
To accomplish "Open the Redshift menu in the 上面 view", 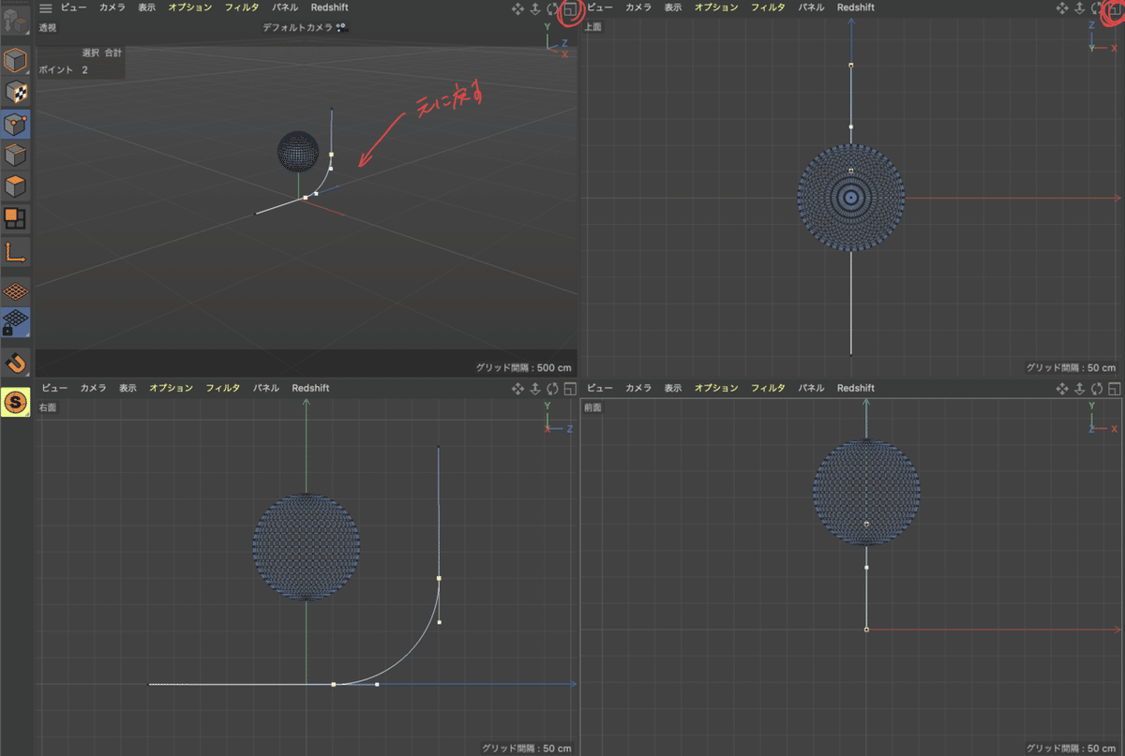I will (856, 7).
